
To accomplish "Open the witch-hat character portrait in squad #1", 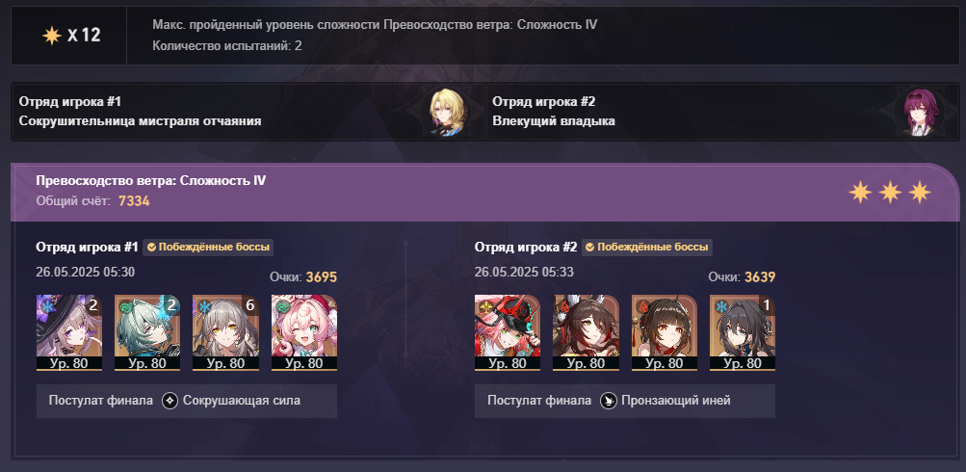I will [x=69, y=332].
